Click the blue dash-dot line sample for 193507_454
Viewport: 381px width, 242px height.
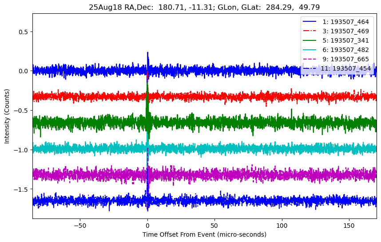click(x=310, y=68)
